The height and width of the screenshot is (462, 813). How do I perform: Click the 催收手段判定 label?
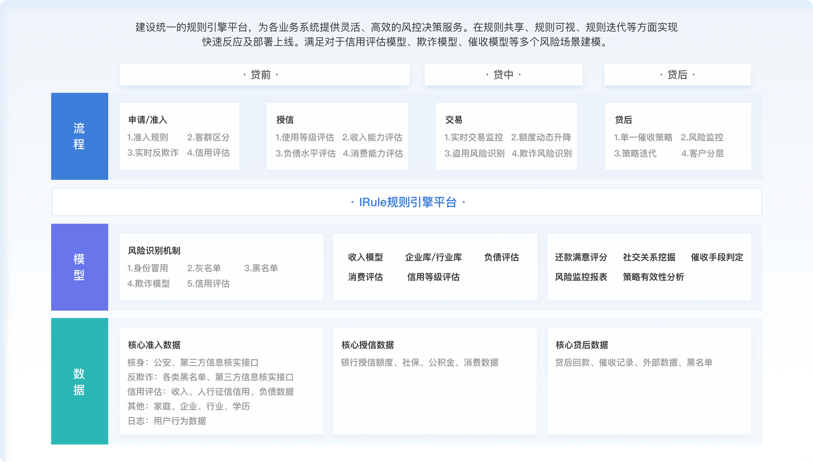coord(717,257)
